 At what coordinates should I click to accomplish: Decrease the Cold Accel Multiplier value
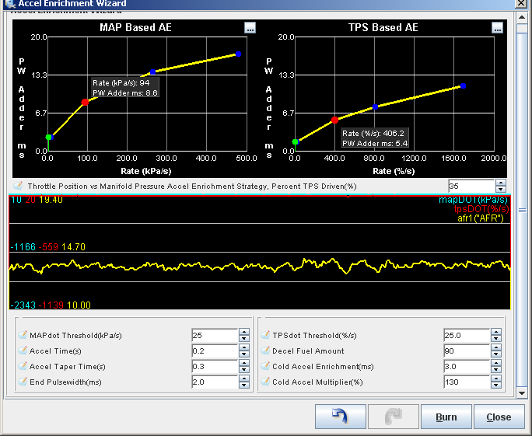pos(495,385)
